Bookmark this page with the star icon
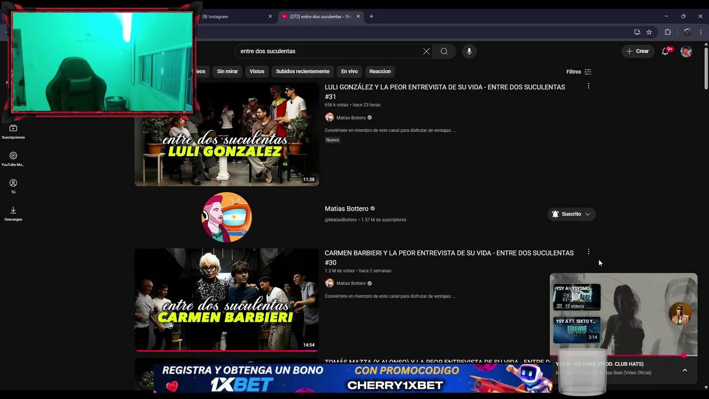The height and width of the screenshot is (399, 709). coord(649,32)
